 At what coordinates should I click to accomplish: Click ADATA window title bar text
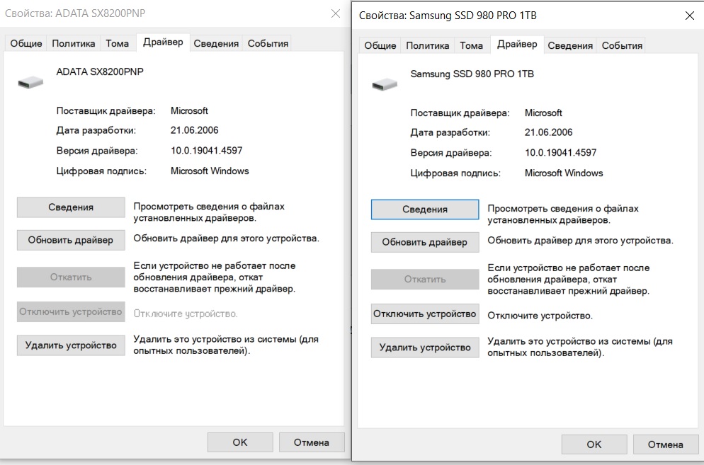(x=75, y=13)
